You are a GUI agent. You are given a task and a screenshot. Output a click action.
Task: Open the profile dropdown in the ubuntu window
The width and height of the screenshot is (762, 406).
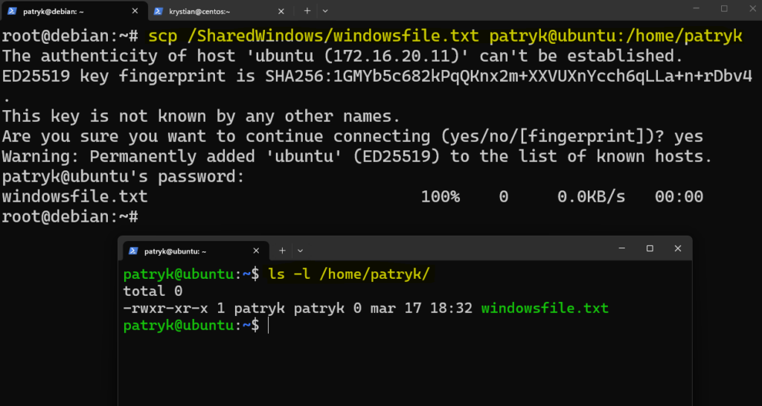(x=300, y=251)
